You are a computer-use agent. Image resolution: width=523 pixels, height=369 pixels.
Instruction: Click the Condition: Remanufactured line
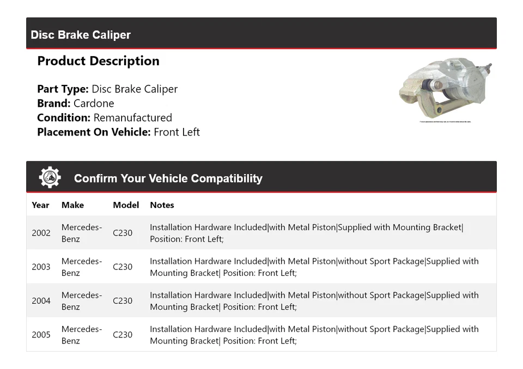coord(105,118)
